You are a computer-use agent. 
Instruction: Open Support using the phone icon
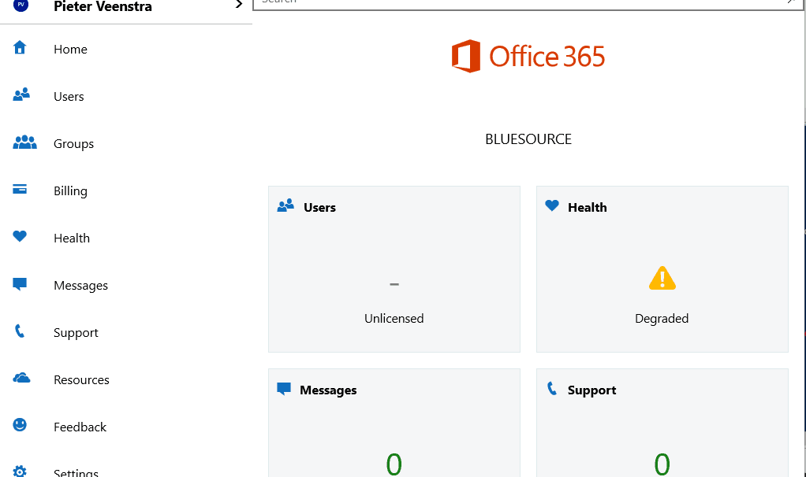(20, 331)
